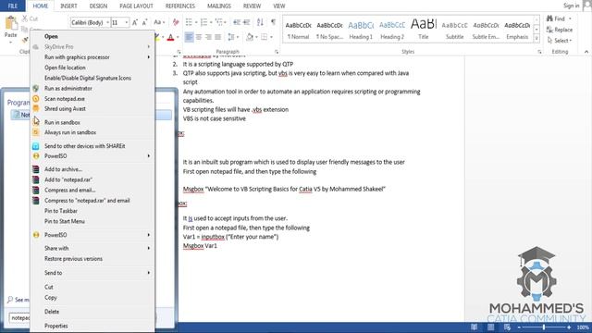Switch to the VIEW tab
Screen dimensions: 592x333
tap(279, 6)
